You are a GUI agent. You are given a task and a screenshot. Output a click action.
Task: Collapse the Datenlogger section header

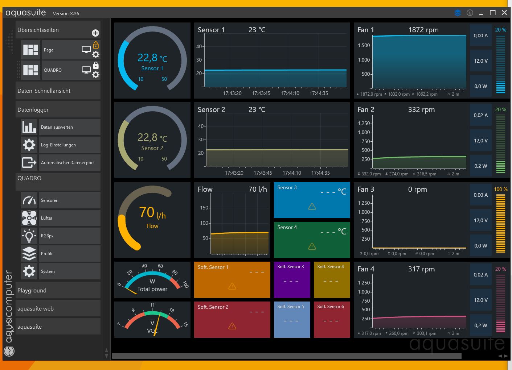(58, 109)
